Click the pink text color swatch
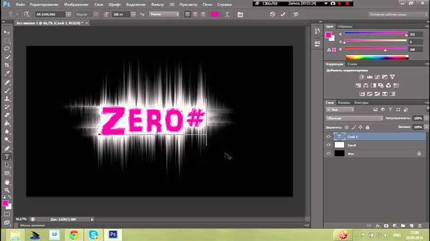 (215, 14)
